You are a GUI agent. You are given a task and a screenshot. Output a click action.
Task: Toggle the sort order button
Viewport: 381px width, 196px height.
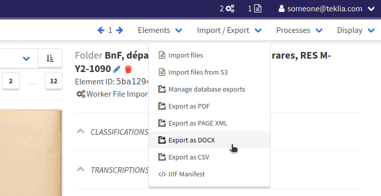pos(50,58)
